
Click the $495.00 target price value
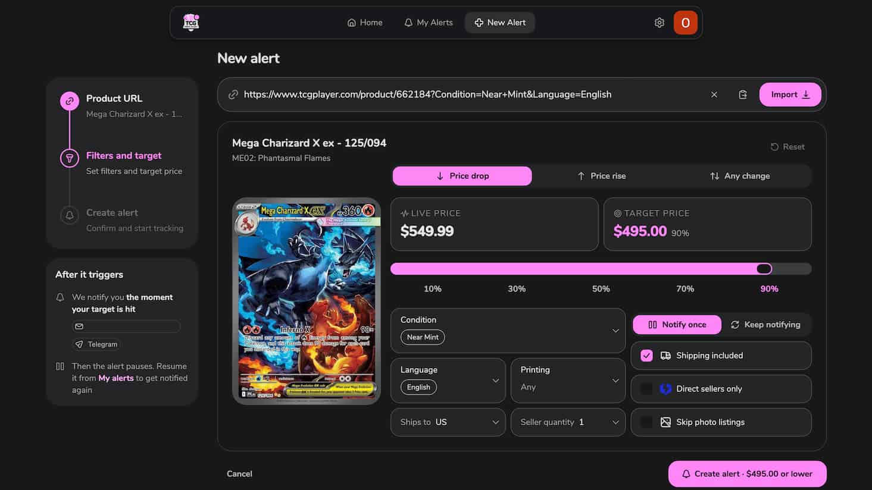click(x=640, y=231)
